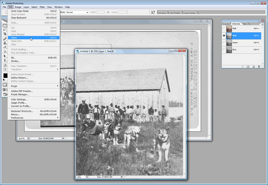
Task: Show the Green channel eye box
Action: [224, 43]
